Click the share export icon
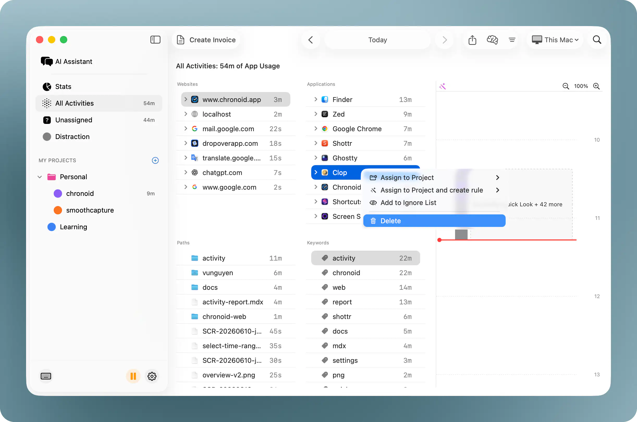This screenshot has height=422, width=637. click(472, 40)
